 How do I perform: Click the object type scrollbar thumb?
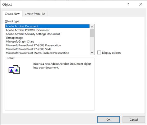tap(92, 33)
